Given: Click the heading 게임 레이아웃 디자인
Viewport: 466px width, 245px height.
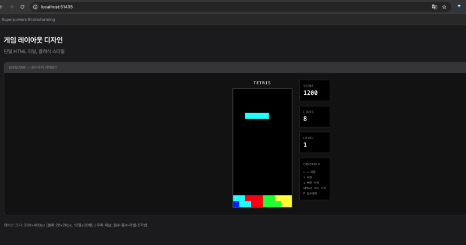Looking at the screenshot, I should (33, 40).
